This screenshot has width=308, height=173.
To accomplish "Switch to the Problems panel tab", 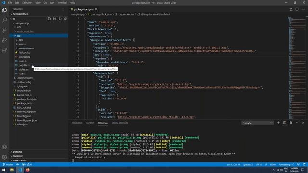I will point(77,123).
